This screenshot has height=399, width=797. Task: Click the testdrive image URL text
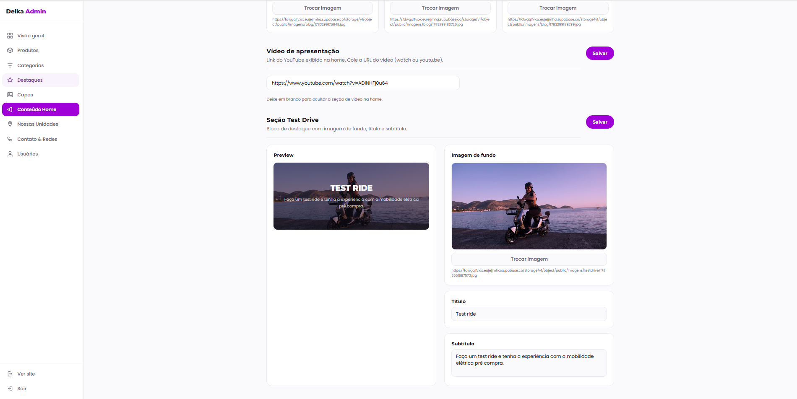(x=529, y=273)
